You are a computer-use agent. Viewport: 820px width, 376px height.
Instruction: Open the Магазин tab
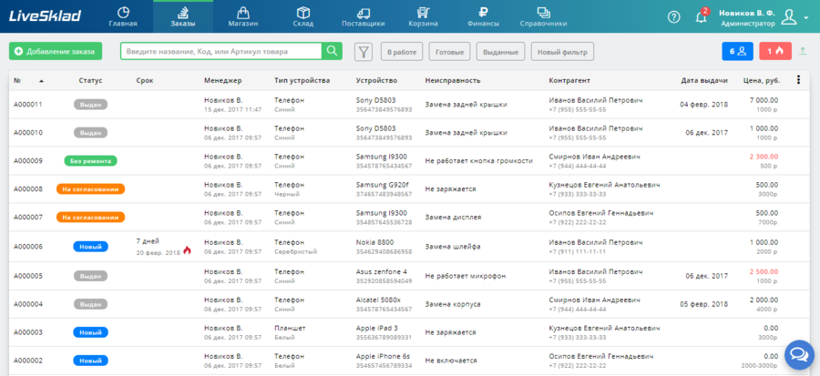pyautogui.click(x=242, y=16)
